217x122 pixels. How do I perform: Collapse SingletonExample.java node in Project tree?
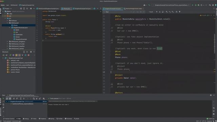[x=9, y=28]
